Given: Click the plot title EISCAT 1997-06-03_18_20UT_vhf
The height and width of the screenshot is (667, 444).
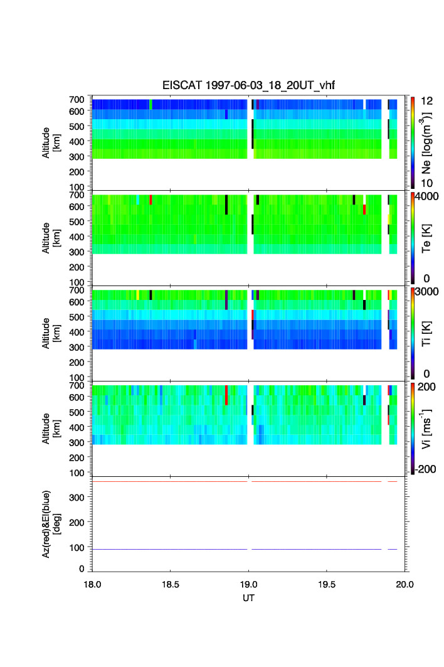Looking at the screenshot, I should point(248,85).
